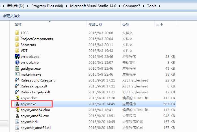Image resolution: width=197 pixels, height=132 pixels.
Task: Select the makehm.exe application icon
Action: tap(17, 74)
